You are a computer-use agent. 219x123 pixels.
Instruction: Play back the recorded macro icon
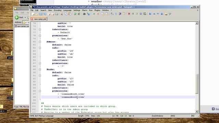[x=137, y=14]
